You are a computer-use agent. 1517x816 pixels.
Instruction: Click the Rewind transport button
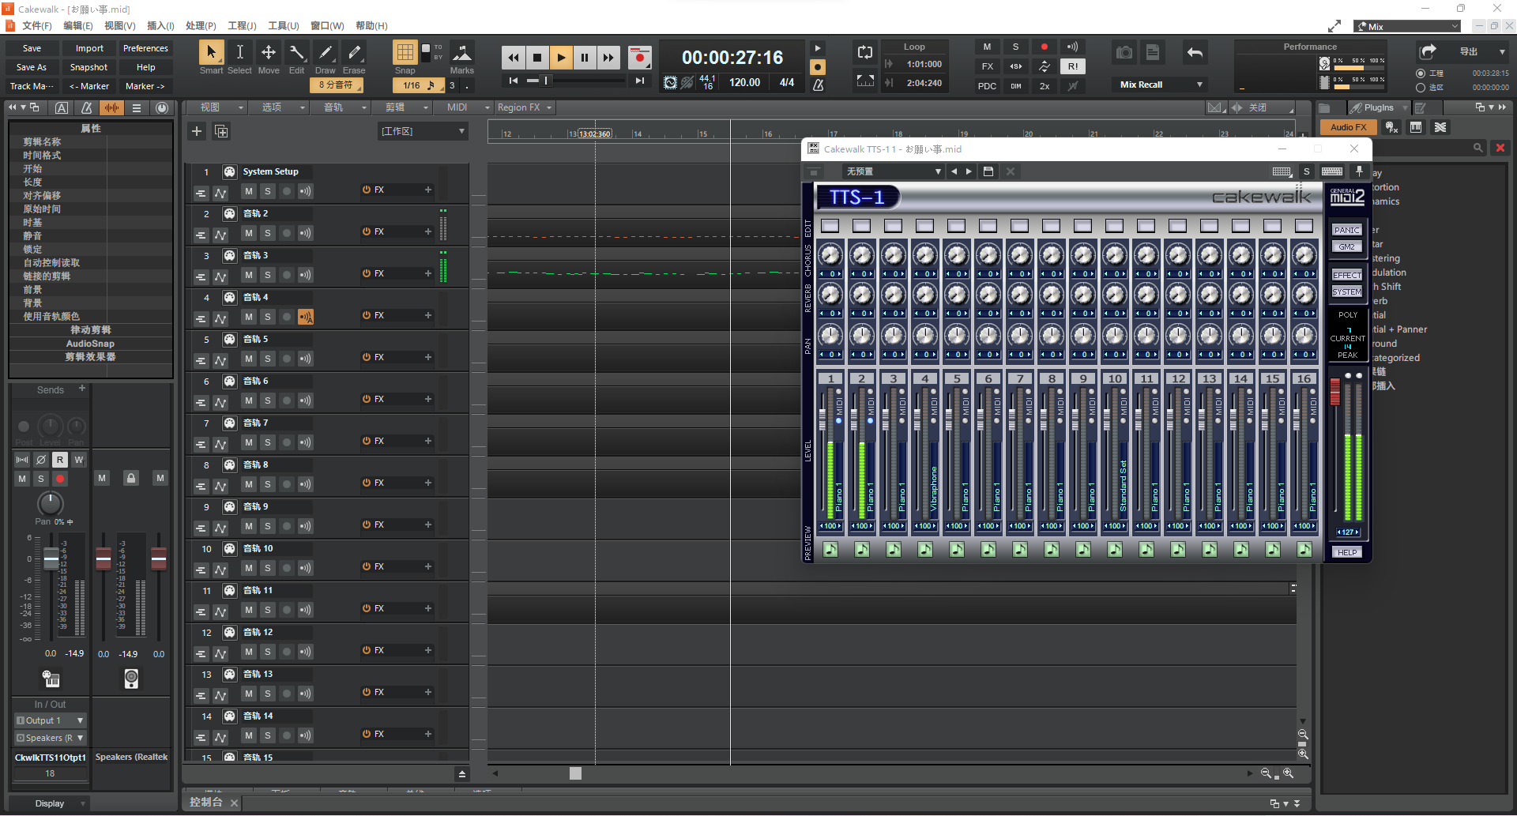pyautogui.click(x=514, y=57)
